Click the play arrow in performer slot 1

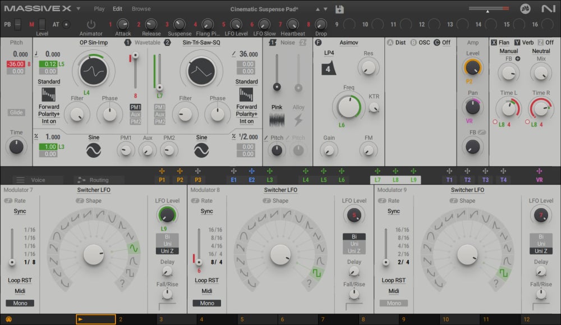pyautogui.click(x=80, y=319)
